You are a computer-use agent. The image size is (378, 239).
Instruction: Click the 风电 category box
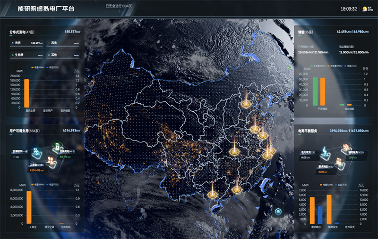(x=64, y=43)
